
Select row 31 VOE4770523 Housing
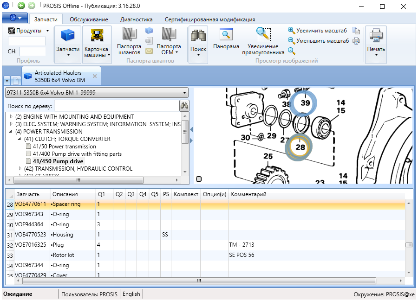[206, 235]
